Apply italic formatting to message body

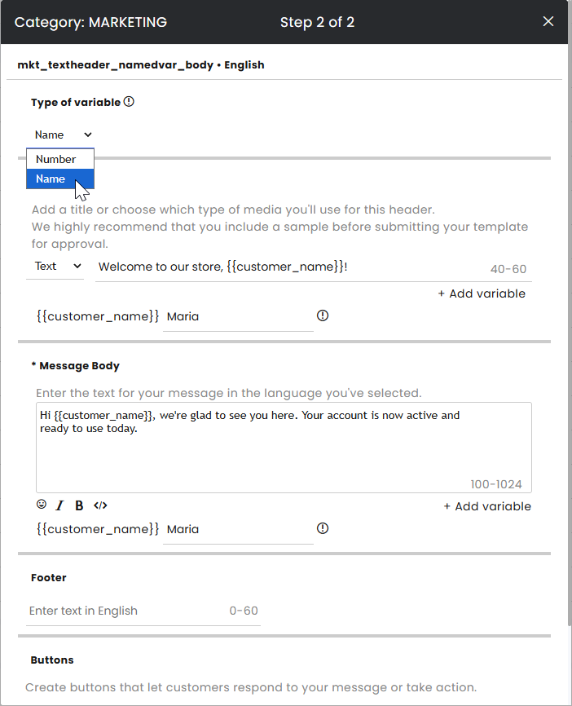tap(59, 505)
